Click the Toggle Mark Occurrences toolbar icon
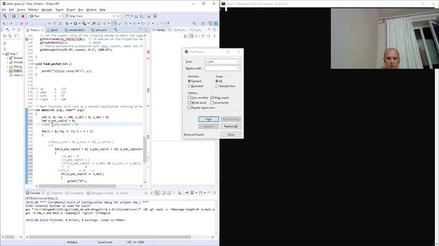Screen dimensions: 439x246 (x=115, y=24)
